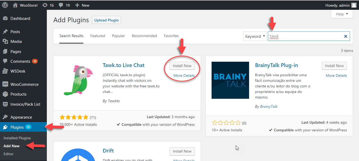Viewport: 359px width, 161px height.
Task: Switch to the Recommended tab
Action: (x=144, y=36)
